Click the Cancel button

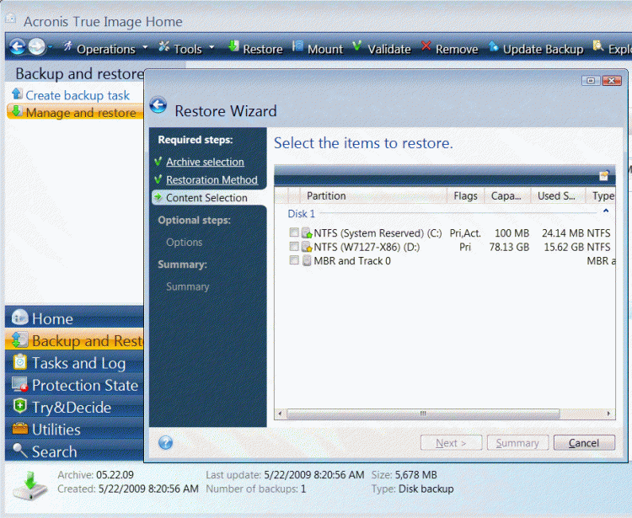click(x=584, y=443)
